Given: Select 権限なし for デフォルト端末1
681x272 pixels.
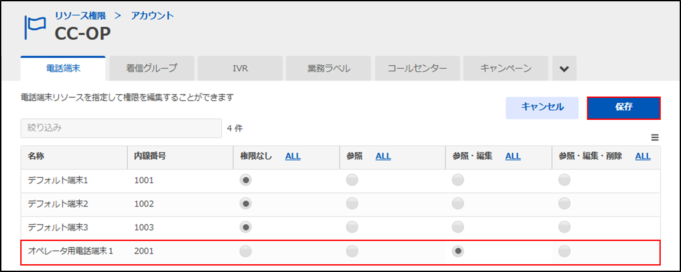Looking at the screenshot, I should [246, 180].
